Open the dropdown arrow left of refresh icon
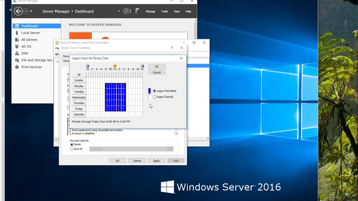358x201 pixels. 119,11
